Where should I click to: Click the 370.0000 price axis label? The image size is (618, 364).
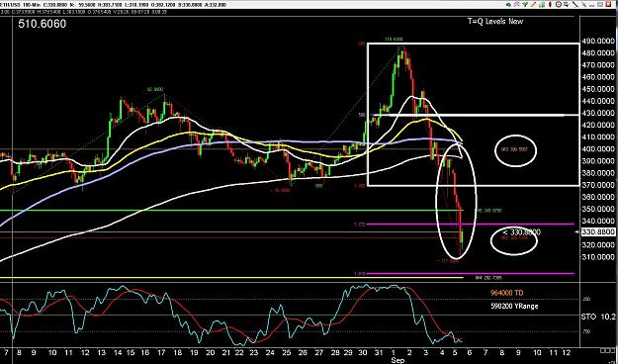click(598, 185)
